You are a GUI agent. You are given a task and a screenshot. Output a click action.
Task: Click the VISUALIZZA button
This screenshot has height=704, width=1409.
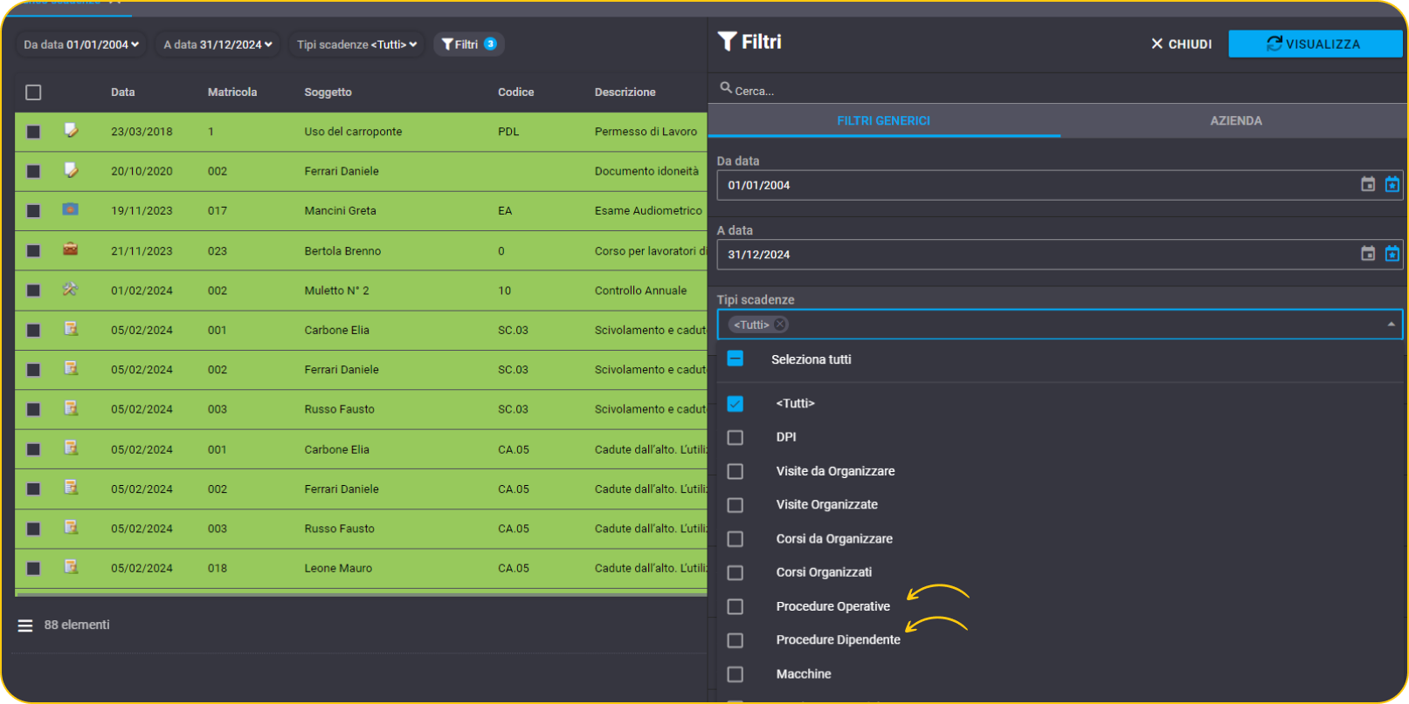pyautogui.click(x=1315, y=44)
